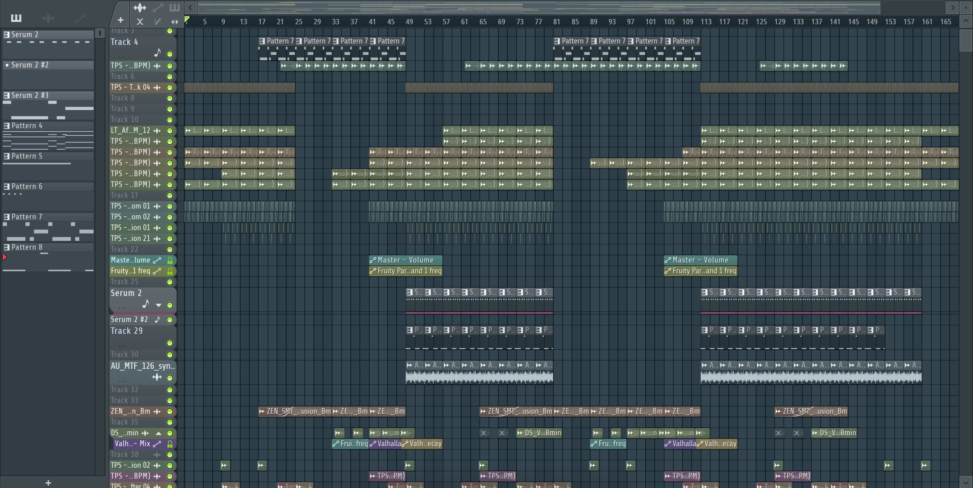Image resolution: width=973 pixels, height=488 pixels.
Task: Mute Track 4 with its green LED
Action: click(170, 54)
